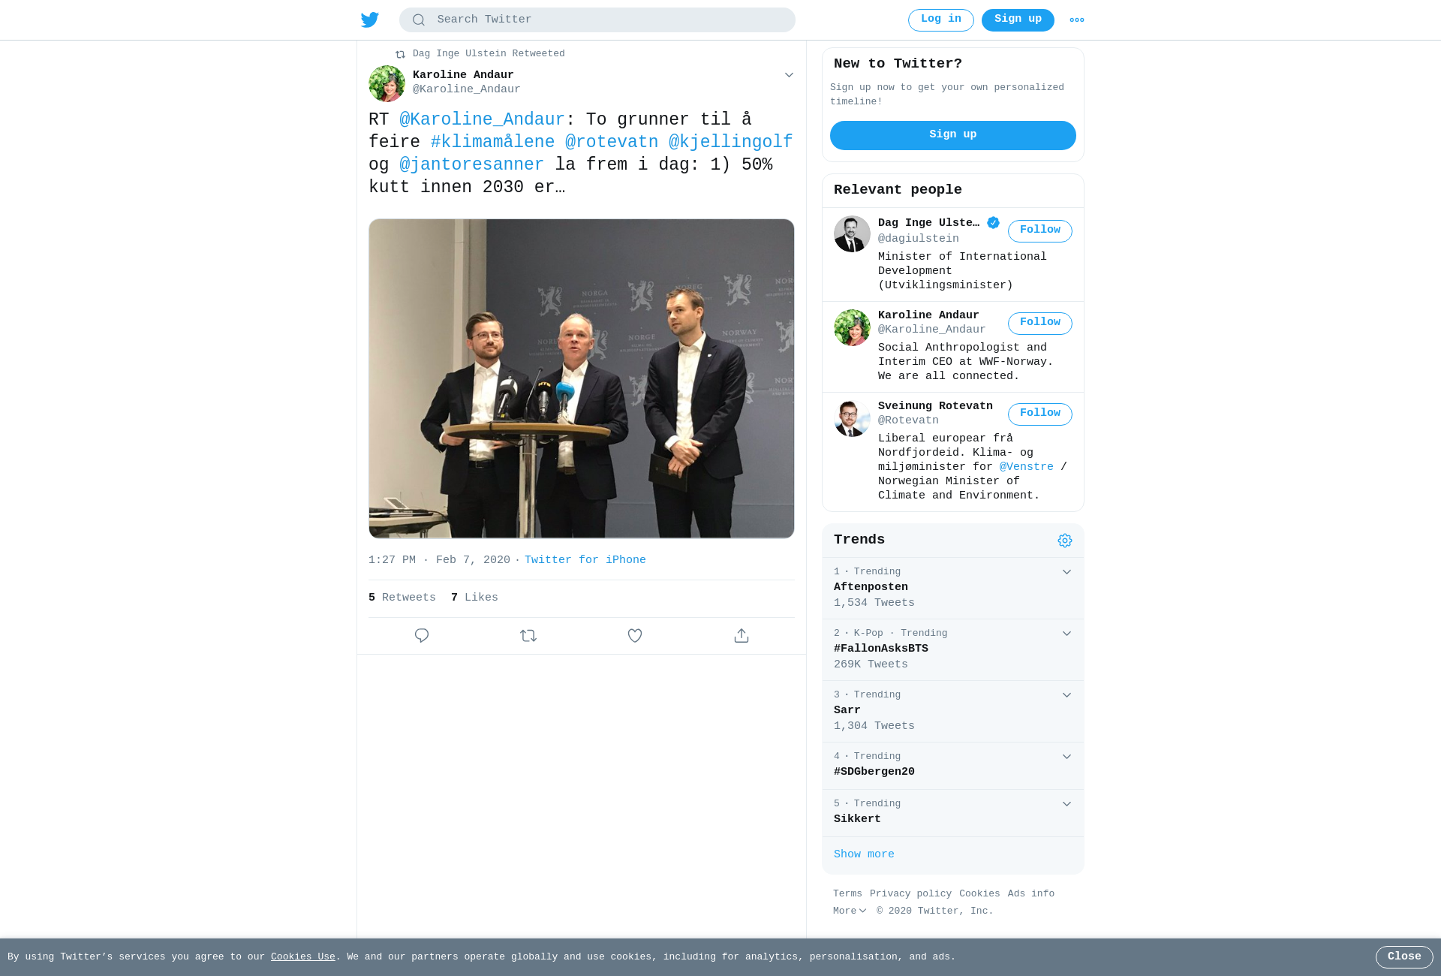Screen dimensions: 1441x976
Task: Open the #klimamålene hashtag link
Action: tap(492, 142)
